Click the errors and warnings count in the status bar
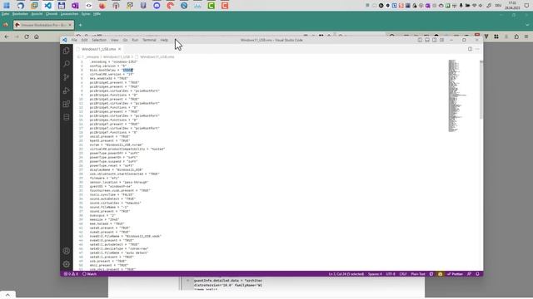This screenshot has height=299, width=533. pos(71,274)
